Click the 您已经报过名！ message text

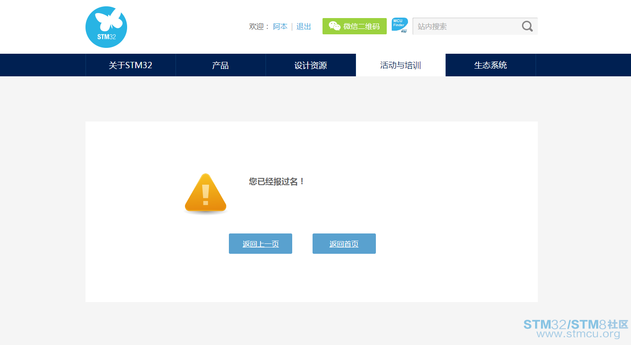pyautogui.click(x=277, y=182)
